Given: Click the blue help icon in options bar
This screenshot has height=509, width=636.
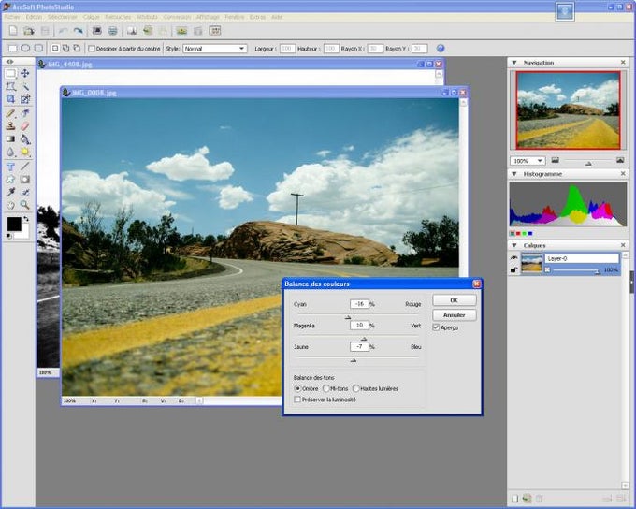Looking at the screenshot, I should click(441, 48).
